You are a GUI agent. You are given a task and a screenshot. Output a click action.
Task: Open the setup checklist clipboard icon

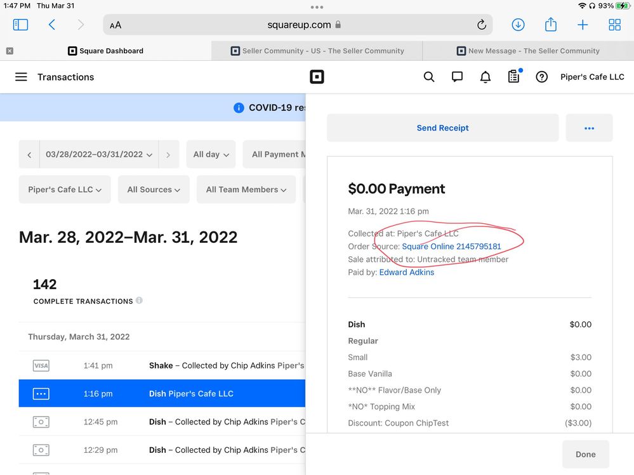514,76
